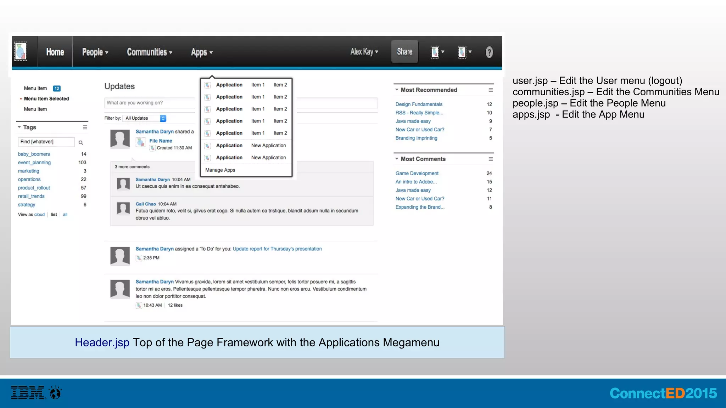Screen dimensions: 726x408
Task: Open the retail_trends tag
Action: coord(31,196)
